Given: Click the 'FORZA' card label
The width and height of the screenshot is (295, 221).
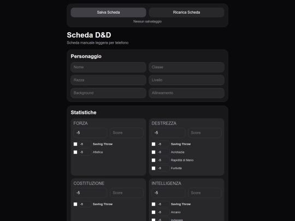Looking at the screenshot, I should (x=80, y=123).
